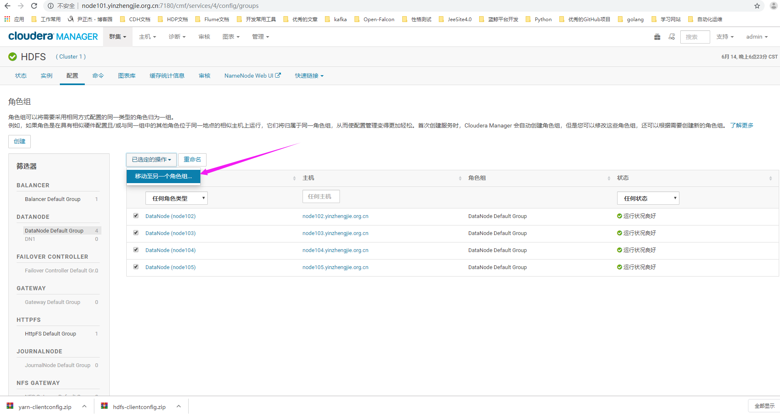Click hdfs-clientconfig.zip download file icon
This screenshot has width=780, height=414.
104,406
